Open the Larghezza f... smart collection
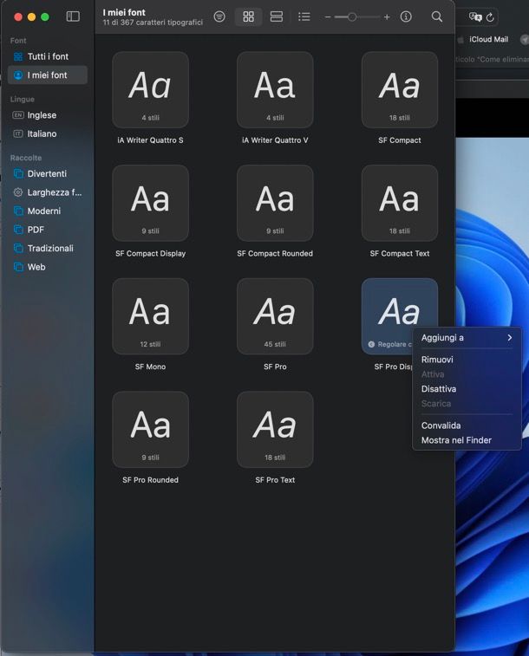 48,192
